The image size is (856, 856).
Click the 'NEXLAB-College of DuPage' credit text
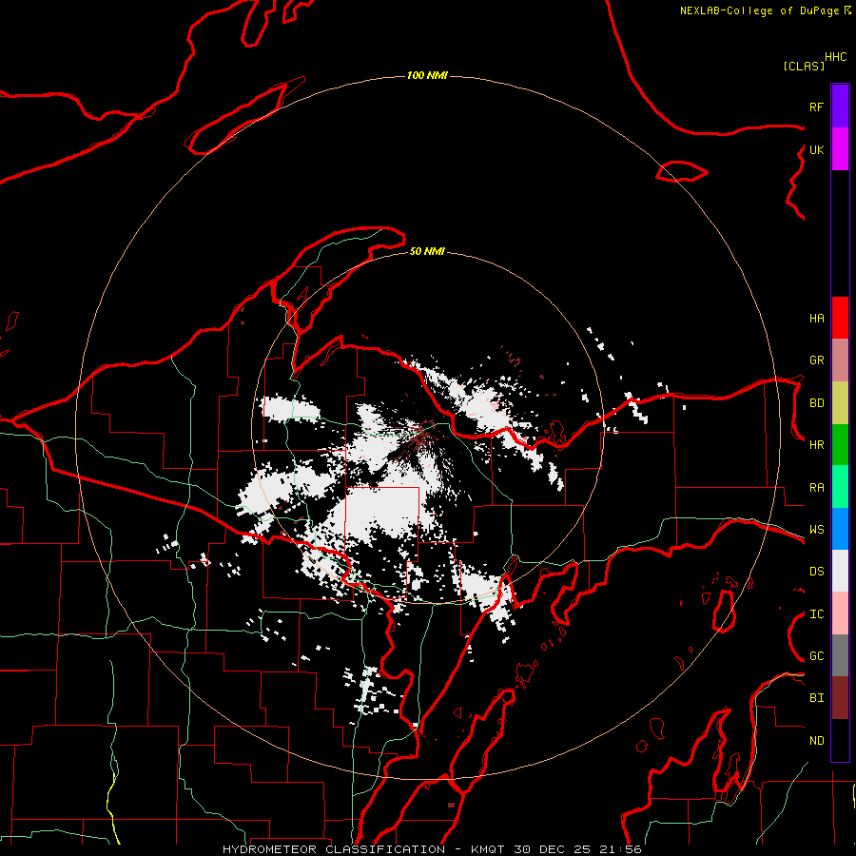point(759,10)
